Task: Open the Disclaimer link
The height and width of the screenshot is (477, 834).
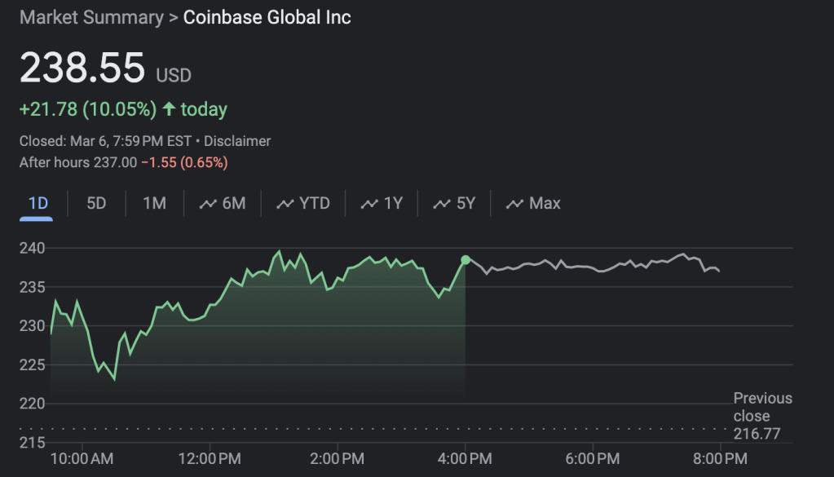Action: click(x=239, y=141)
